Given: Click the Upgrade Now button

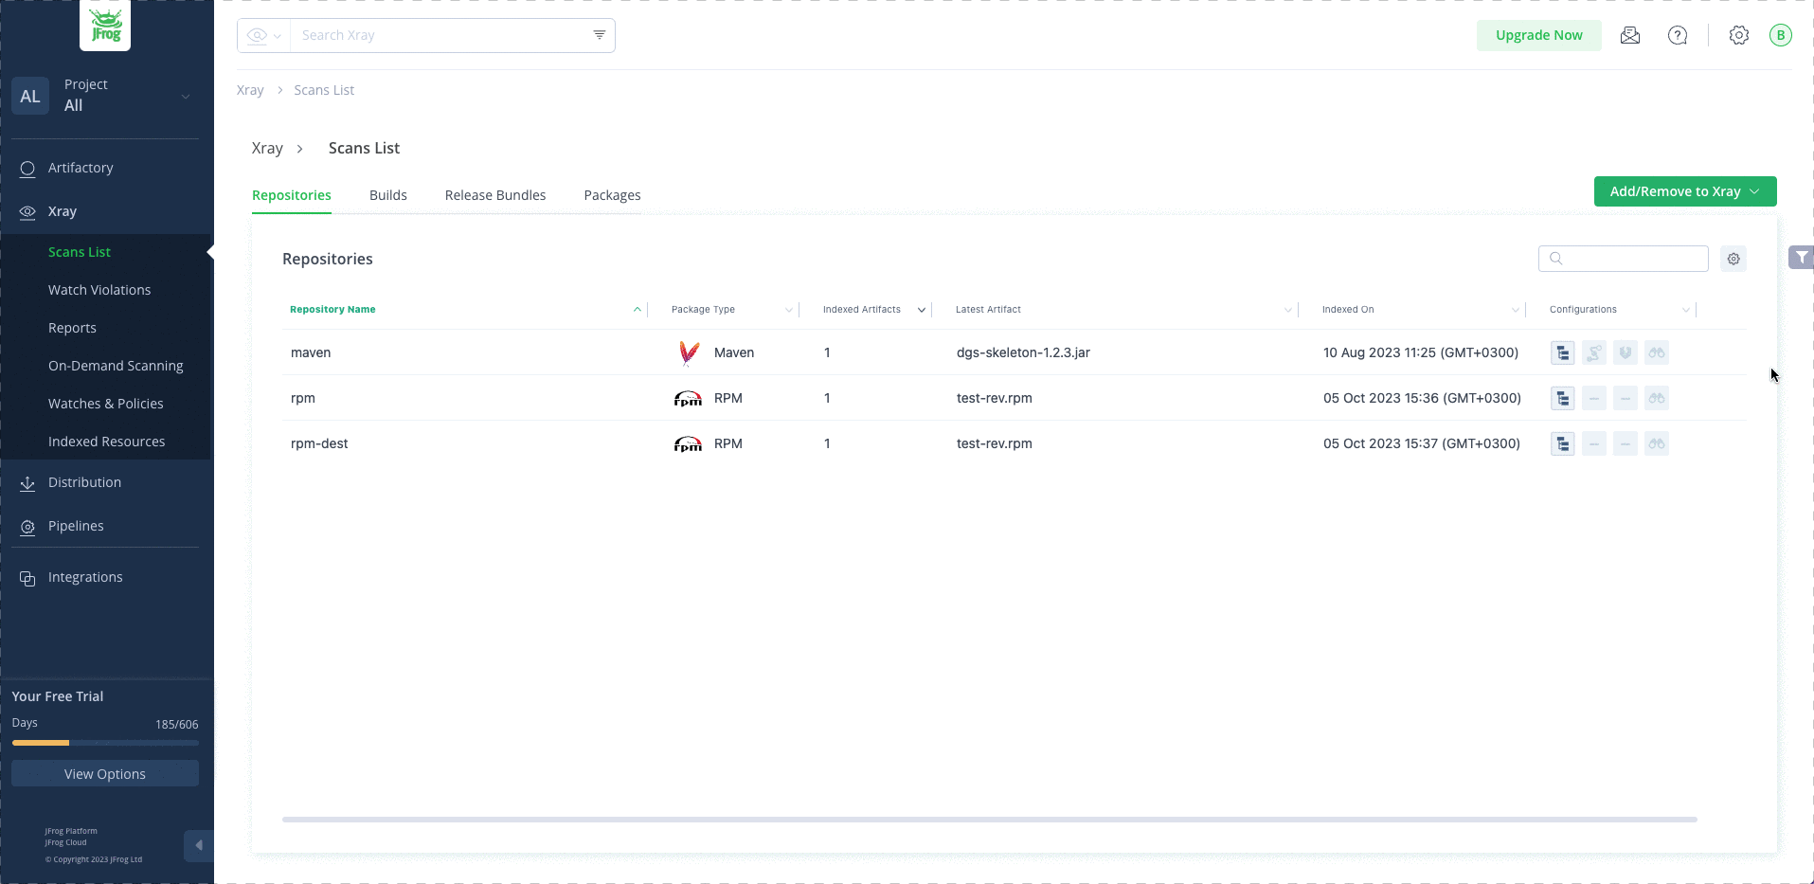Looking at the screenshot, I should 1538,36.
